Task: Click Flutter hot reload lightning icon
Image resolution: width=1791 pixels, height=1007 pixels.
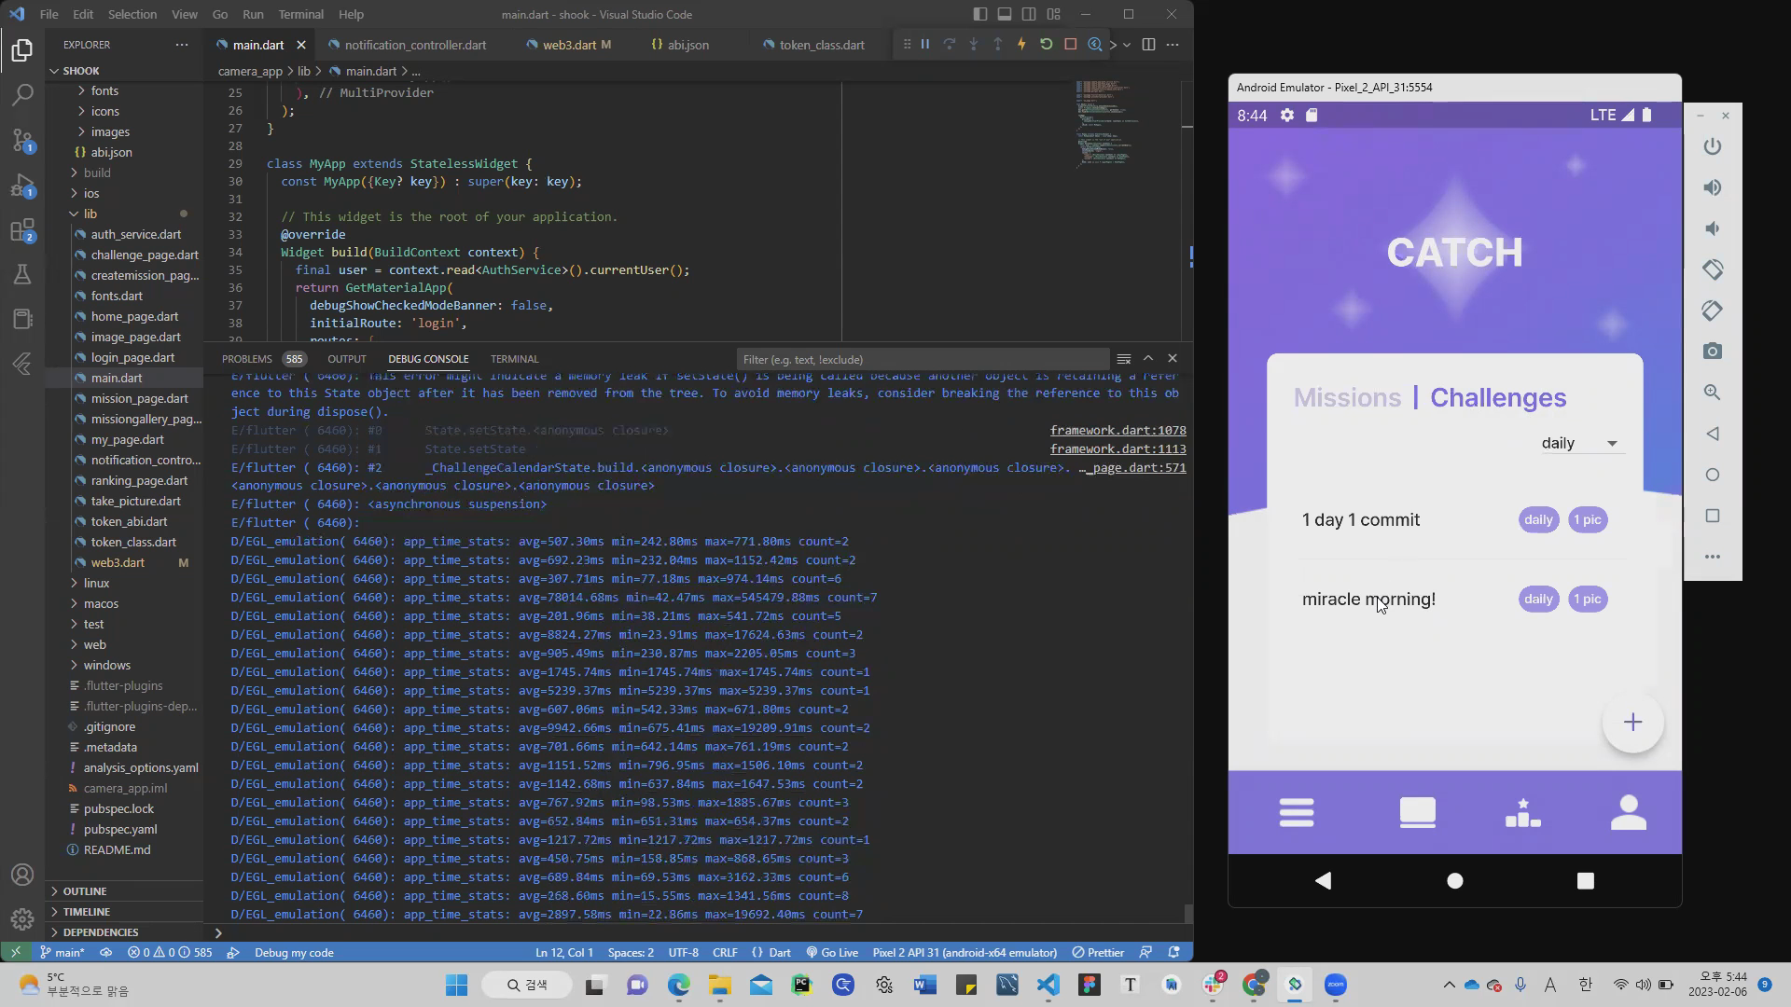Action: click(1021, 44)
